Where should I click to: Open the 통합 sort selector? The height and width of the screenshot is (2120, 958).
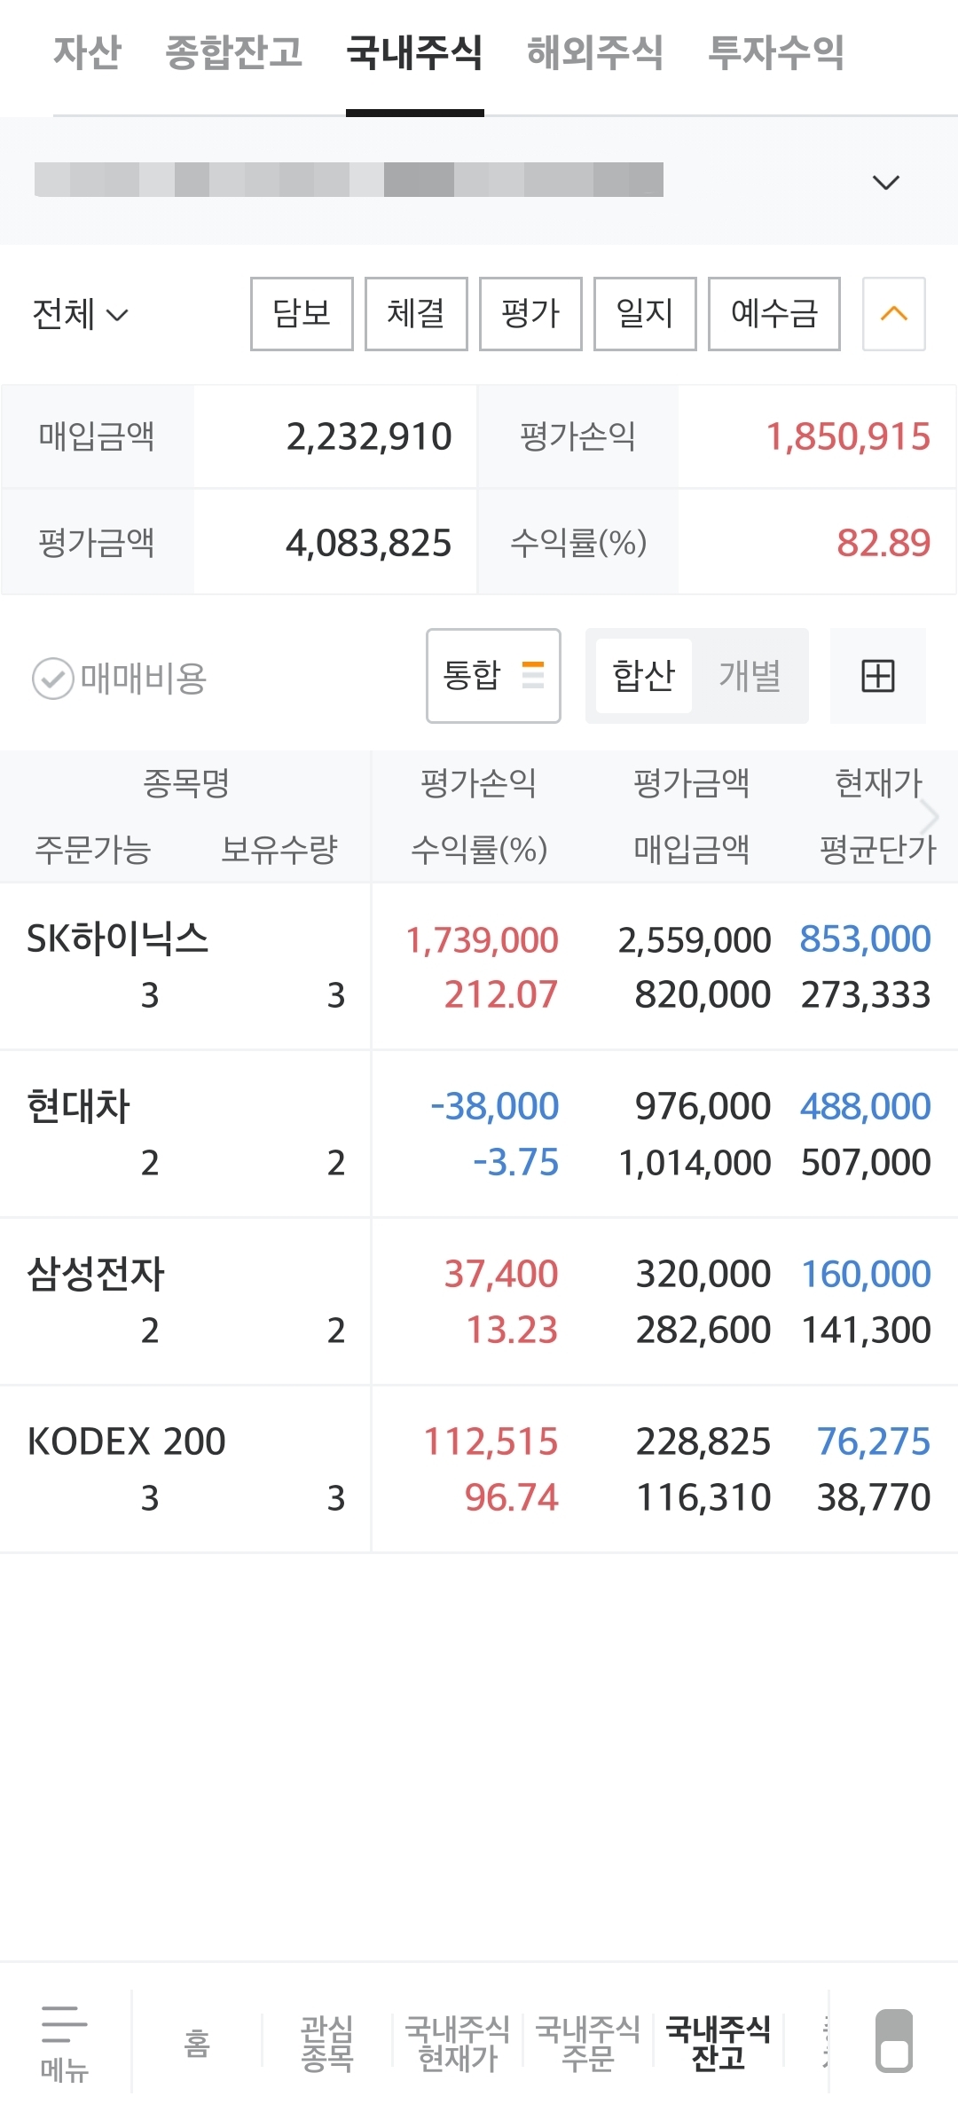click(x=493, y=676)
